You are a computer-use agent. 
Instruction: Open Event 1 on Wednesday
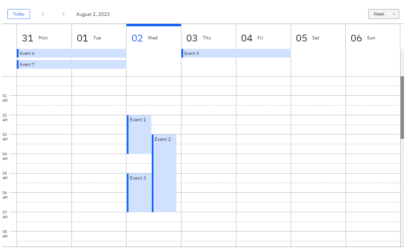[139, 134]
